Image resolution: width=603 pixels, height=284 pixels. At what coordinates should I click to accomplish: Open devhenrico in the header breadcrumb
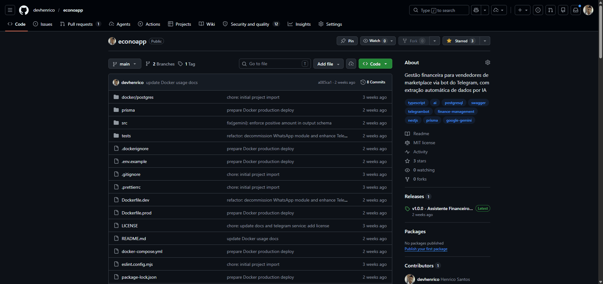[44, 10]
